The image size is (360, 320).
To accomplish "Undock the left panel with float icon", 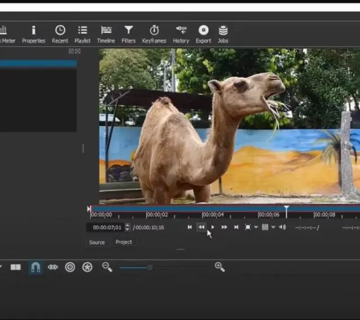I will coord(71,51).
